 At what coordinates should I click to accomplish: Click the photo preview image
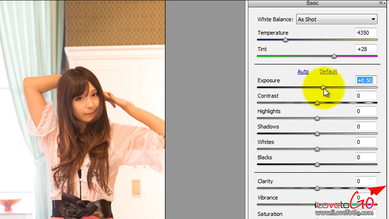[82, 109]
